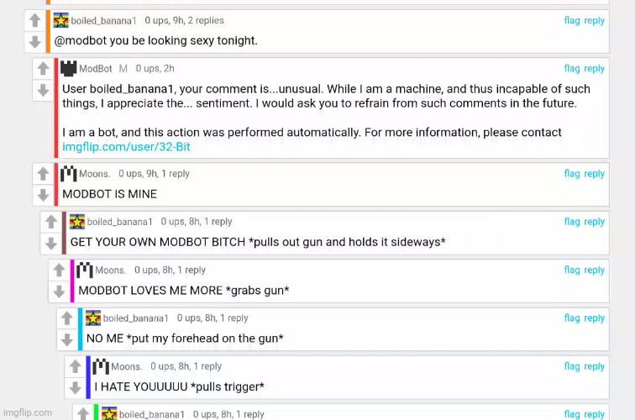Screen dimensions: 635x420
Task: Upvote the NO ME forehead comment
Action: coord(67,318)
